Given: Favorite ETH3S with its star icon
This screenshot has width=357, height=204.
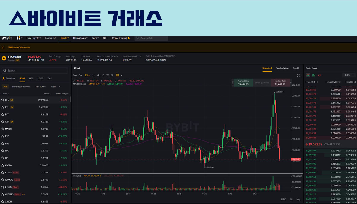Looking at the screenshot, I should pos(3,173).
